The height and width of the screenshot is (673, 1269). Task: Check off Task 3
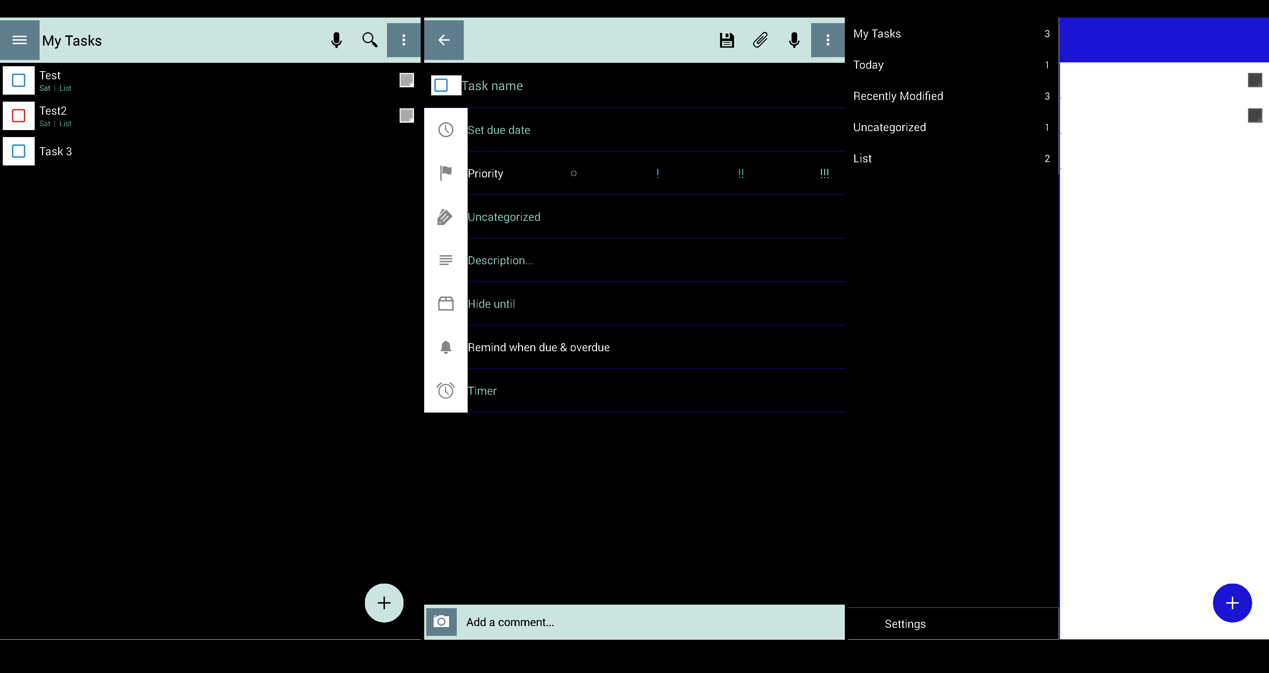pyautogui.click(x=19, y=151)
